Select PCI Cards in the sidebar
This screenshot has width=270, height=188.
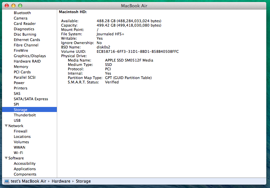22,72
